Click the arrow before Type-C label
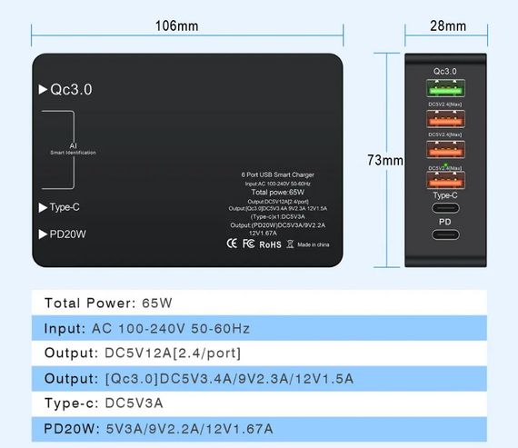The image size is (518, 448). 43,207
